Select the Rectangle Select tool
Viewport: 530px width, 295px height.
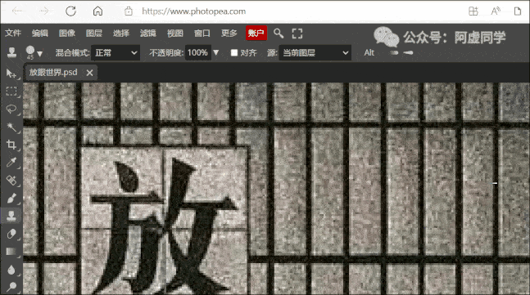[11, 92]
